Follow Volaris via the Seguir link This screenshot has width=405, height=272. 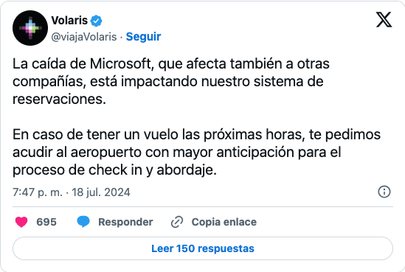click(143, 37)
